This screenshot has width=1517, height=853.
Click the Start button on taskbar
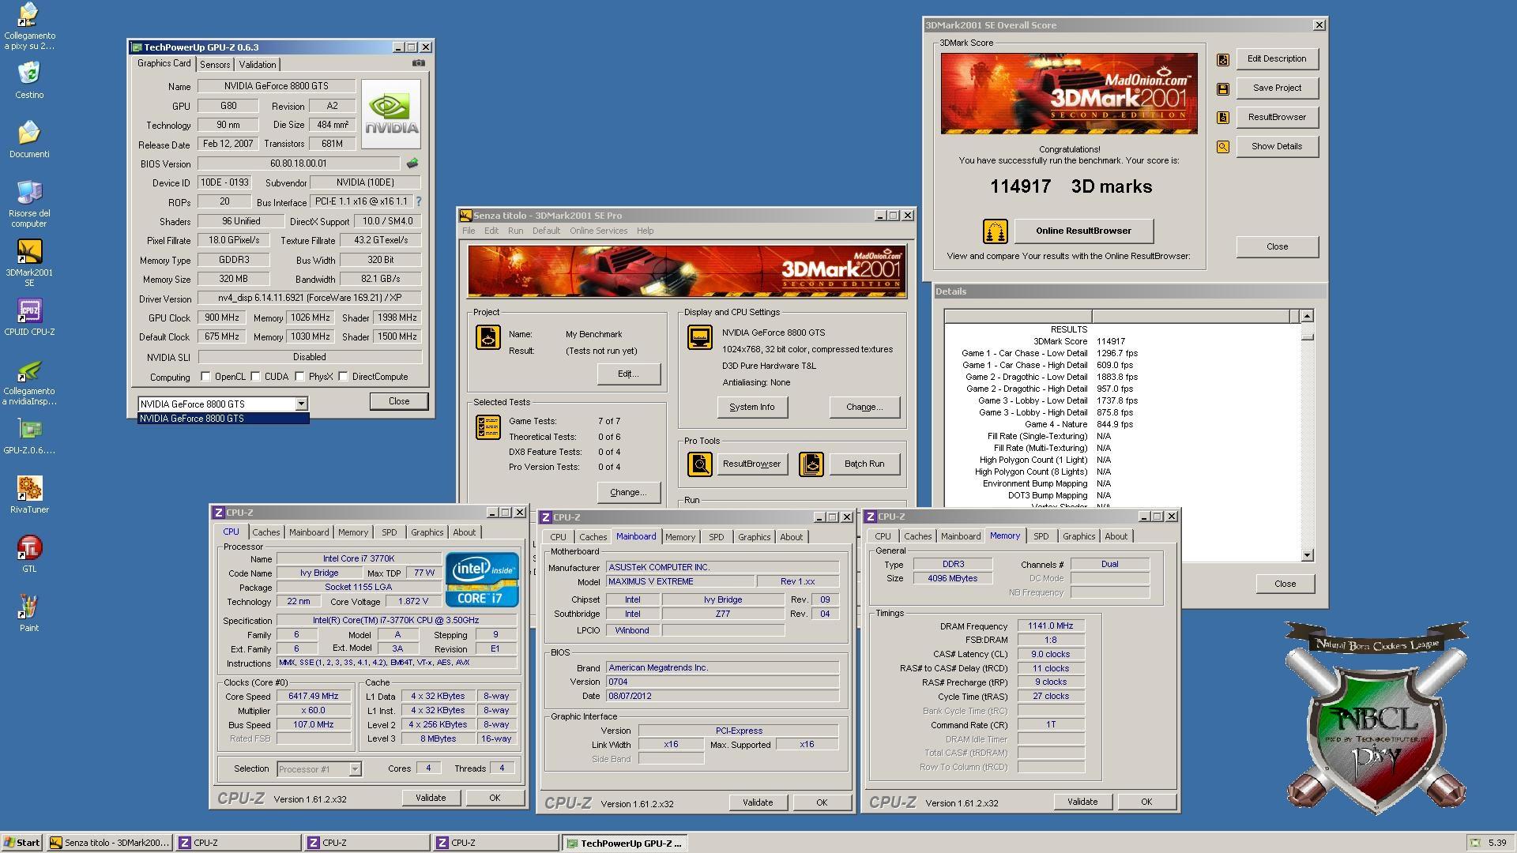click(22, 843)
